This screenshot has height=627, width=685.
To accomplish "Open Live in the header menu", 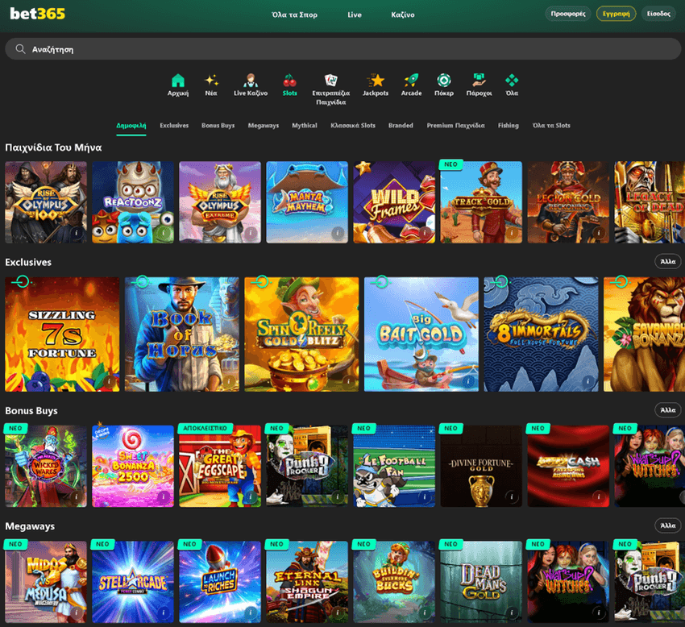I will (x=355, y=15).
